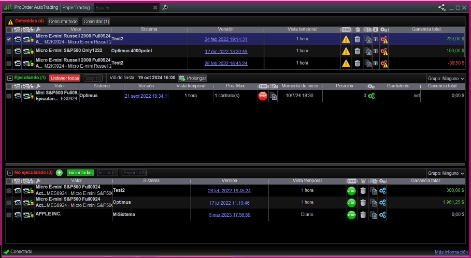This screenshot has width=471, height=258.
Task: Click the Detener todas button
Action: point(65,78)
